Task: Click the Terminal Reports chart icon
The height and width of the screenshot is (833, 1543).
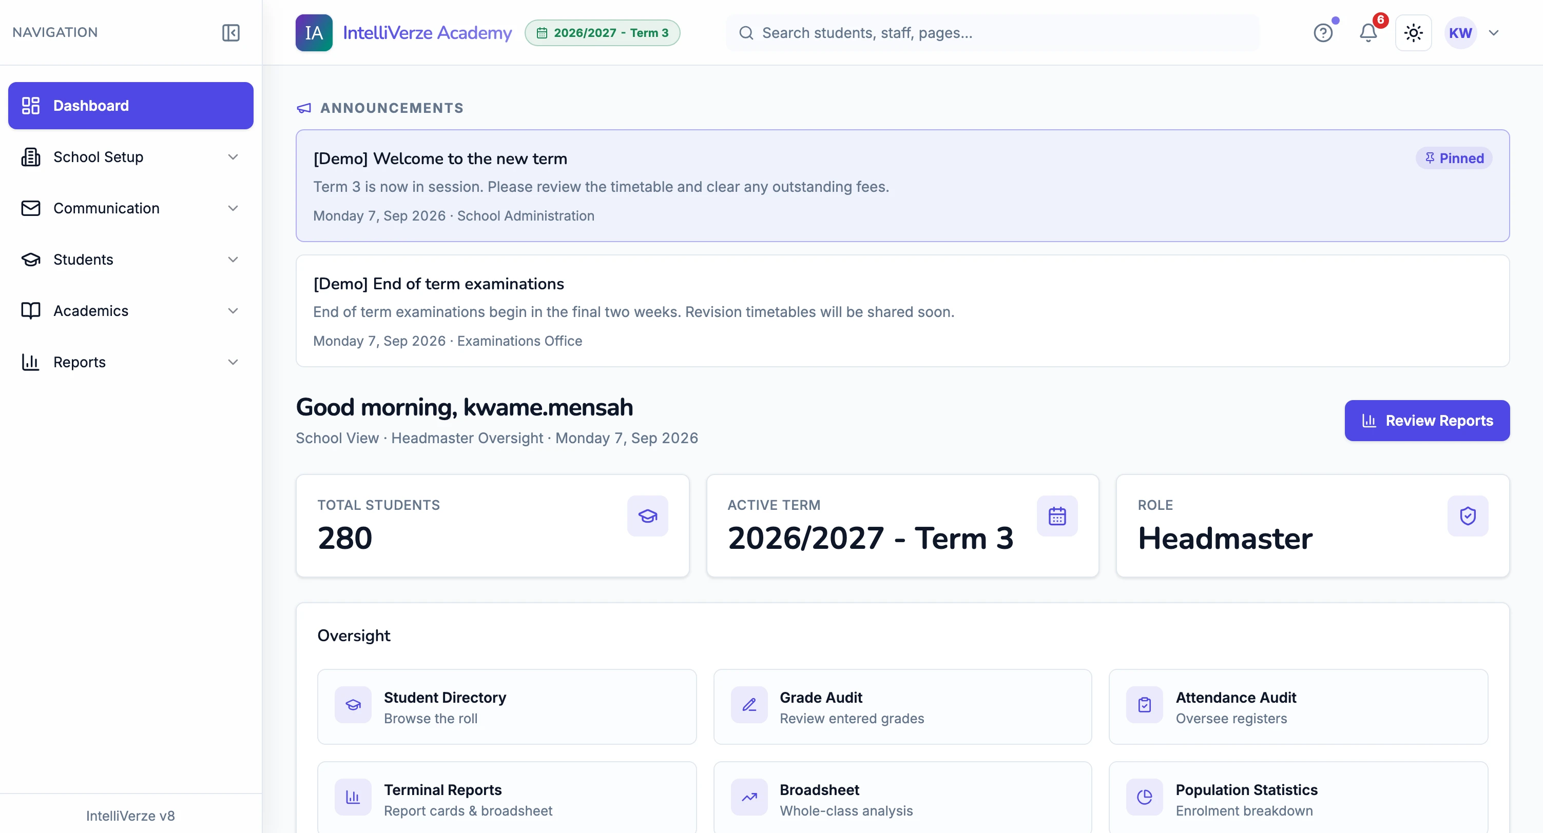Action: tap(353, 797)
